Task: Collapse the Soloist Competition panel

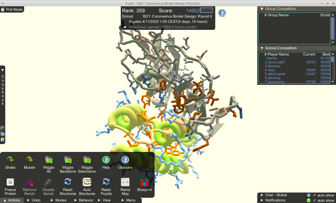Action: click(x=262, y=48)
